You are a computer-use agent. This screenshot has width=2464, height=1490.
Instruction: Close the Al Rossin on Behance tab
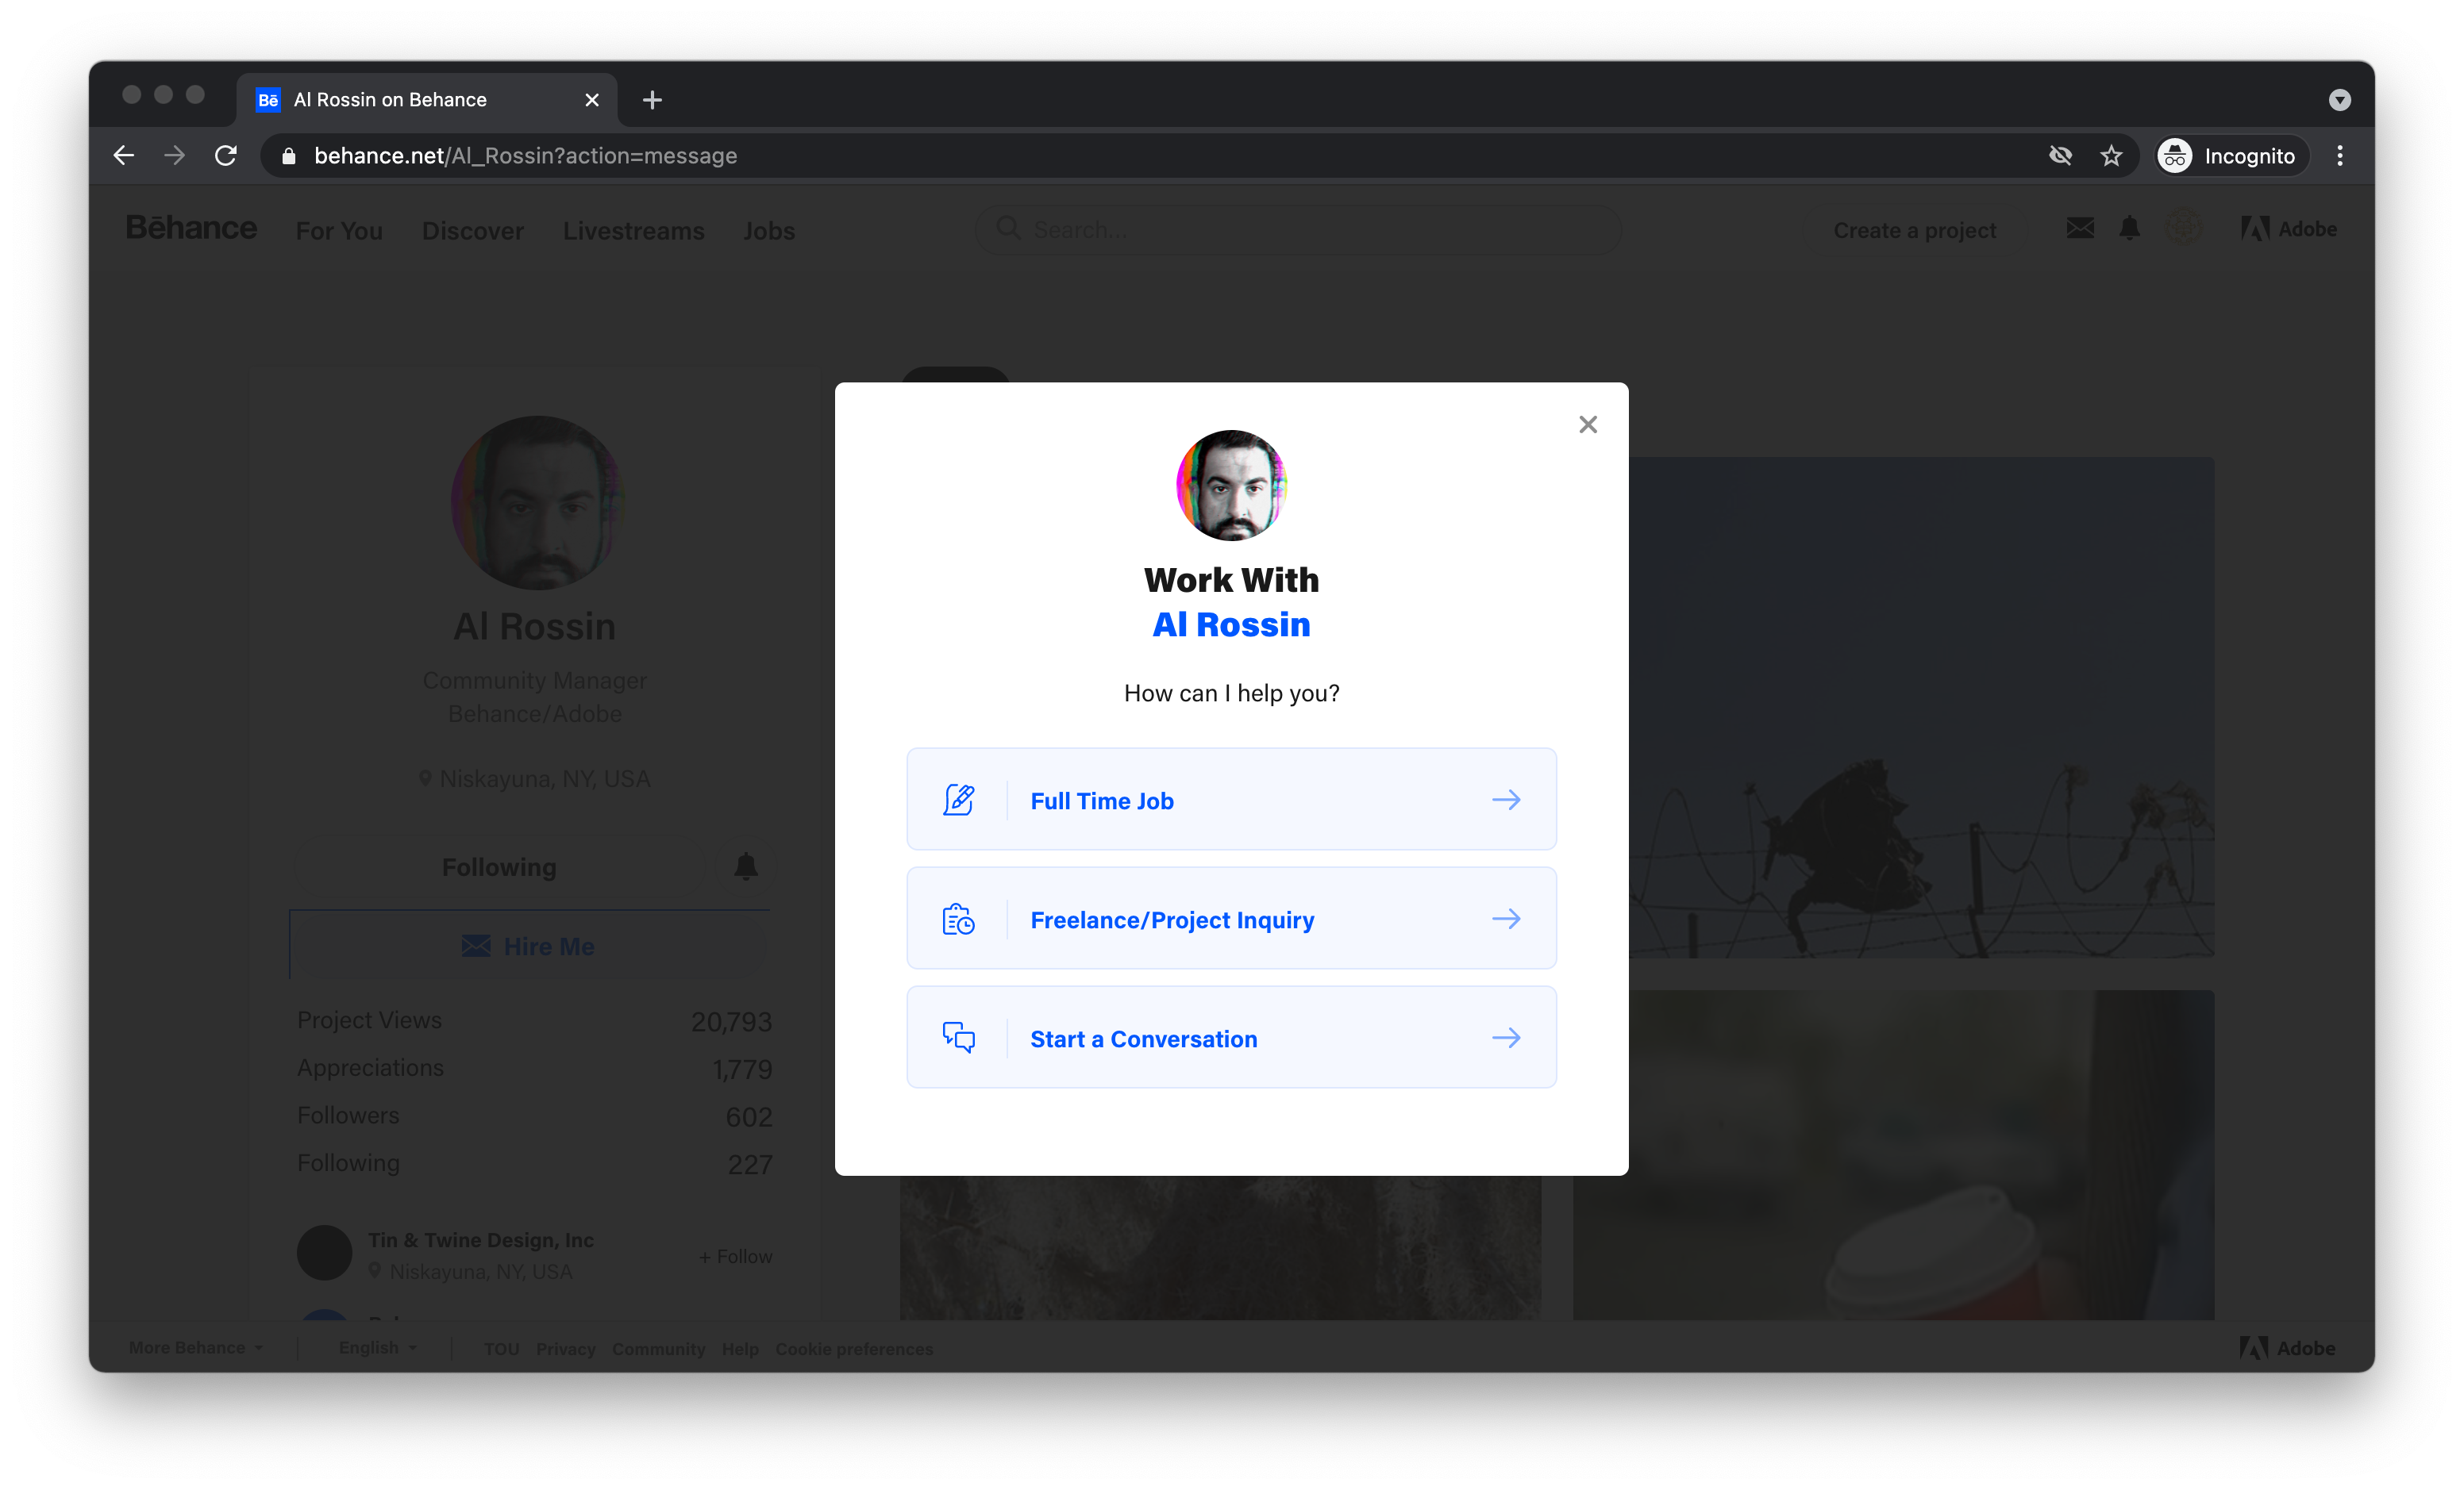point(592,100)
